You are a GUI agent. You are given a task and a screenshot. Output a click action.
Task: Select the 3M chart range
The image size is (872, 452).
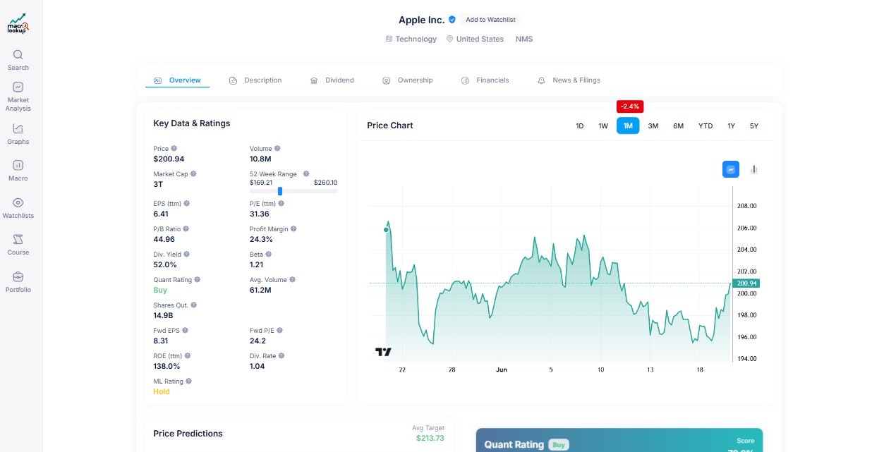point(653,126)
